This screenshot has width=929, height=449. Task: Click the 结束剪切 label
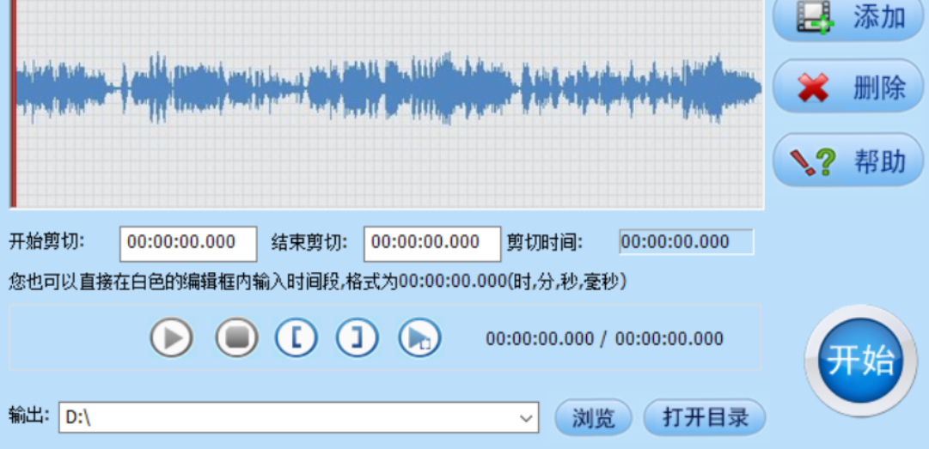coord(309,242)
